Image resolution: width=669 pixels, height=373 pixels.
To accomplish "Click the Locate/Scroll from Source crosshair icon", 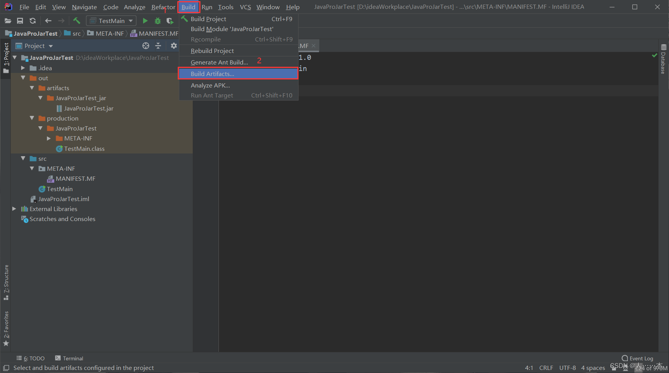I will (146, 46).
